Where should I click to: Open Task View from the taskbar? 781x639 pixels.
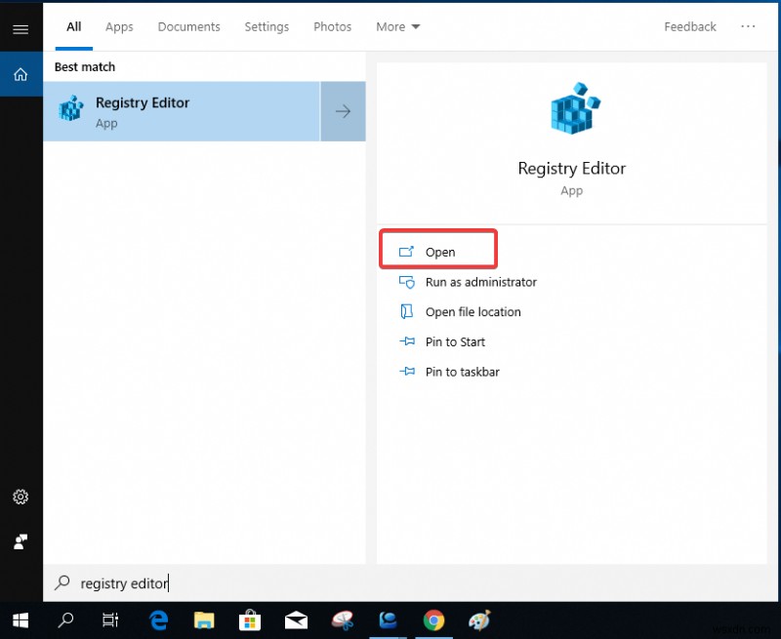(x=110, y=620)
